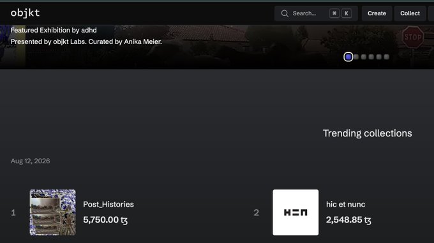Open the Collect menu
This screenshot has width=434, height=243.
pos(410,13)
